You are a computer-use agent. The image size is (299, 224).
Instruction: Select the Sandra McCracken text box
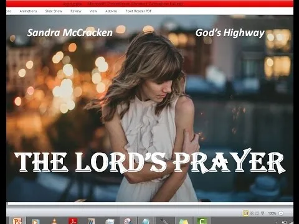click(70, 33)
